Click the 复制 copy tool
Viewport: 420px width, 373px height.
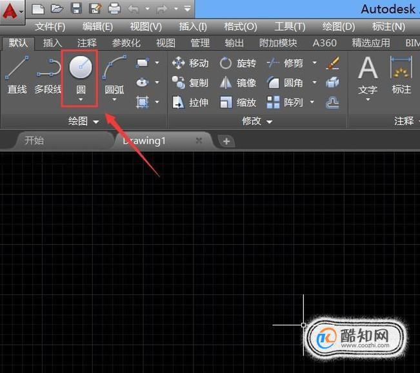(190, 83)
